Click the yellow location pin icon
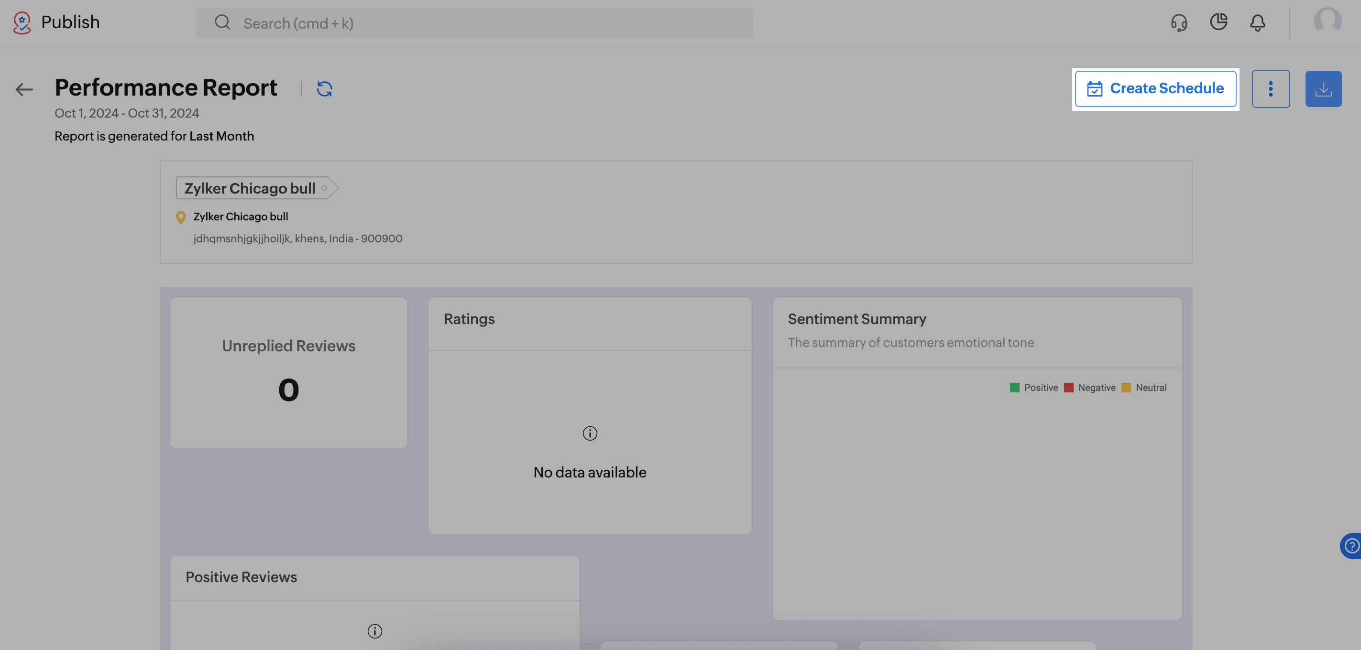The height and width of the screenshot is (650, 1361). (x=181, y=217)
